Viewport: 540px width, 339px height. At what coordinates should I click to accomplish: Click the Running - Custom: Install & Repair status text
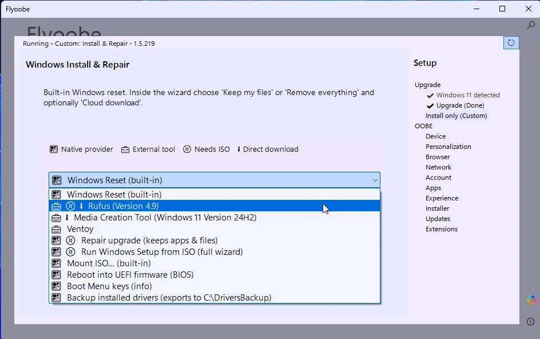pos(89,44)
